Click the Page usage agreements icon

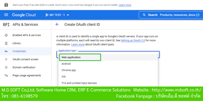coord(6,75)
